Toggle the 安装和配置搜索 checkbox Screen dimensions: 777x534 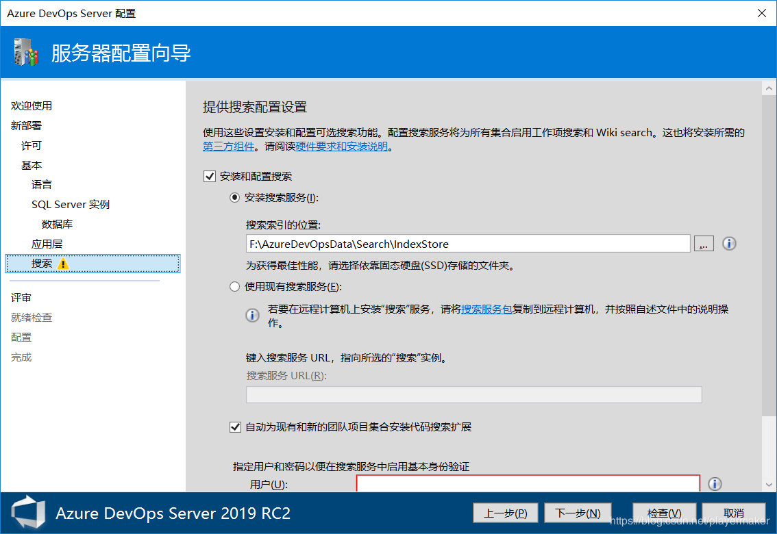tap(210, 176)
